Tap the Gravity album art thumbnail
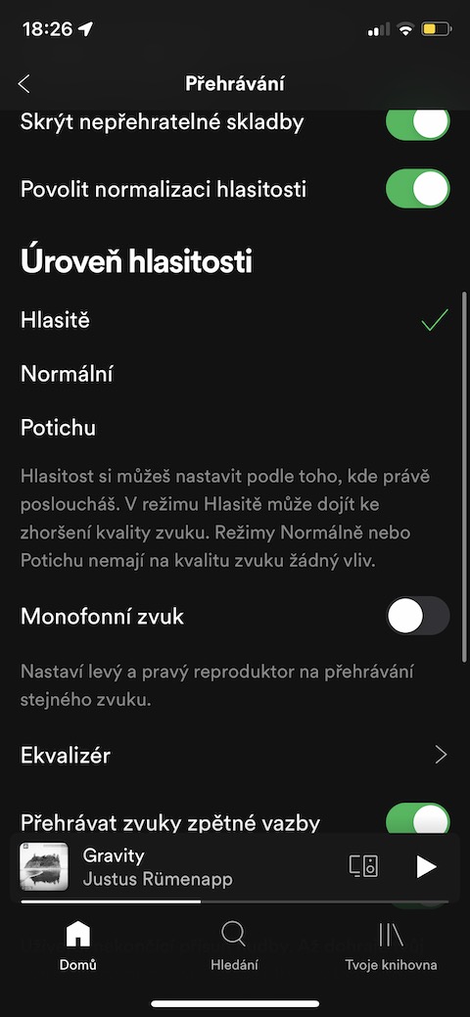The height and width of the screenshot is (1017, 470). pyautogui.click(x=44, y=866)
